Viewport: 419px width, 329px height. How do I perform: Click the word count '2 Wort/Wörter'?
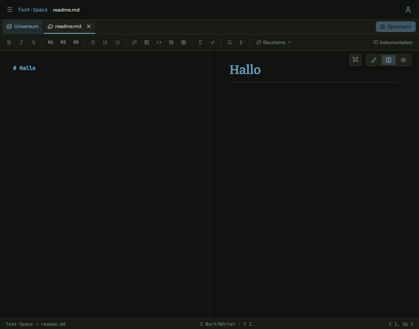coord(218,324)
